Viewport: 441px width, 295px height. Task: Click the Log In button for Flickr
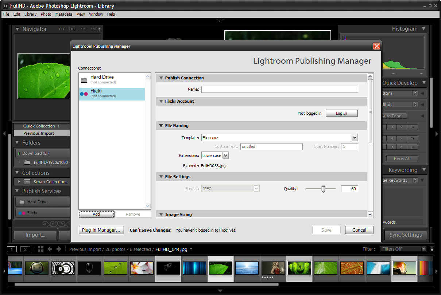coord(341,113)
